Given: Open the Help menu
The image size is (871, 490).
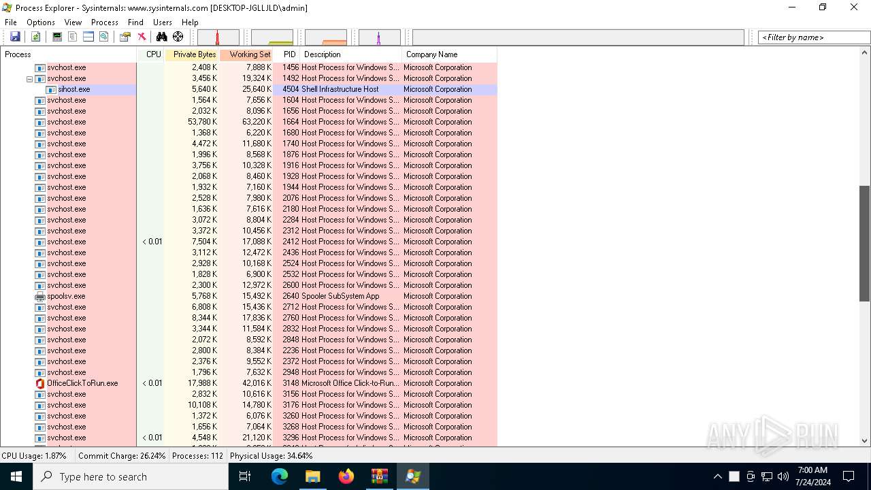Looking at the screenshot, I should click(x=190, y=22).
